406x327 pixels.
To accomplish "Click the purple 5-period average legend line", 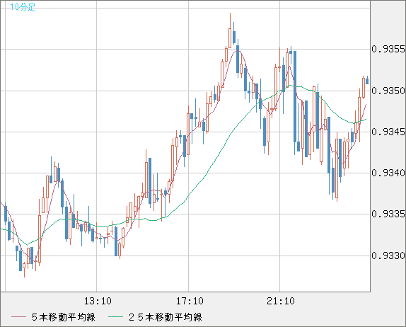I will (18, 317).
